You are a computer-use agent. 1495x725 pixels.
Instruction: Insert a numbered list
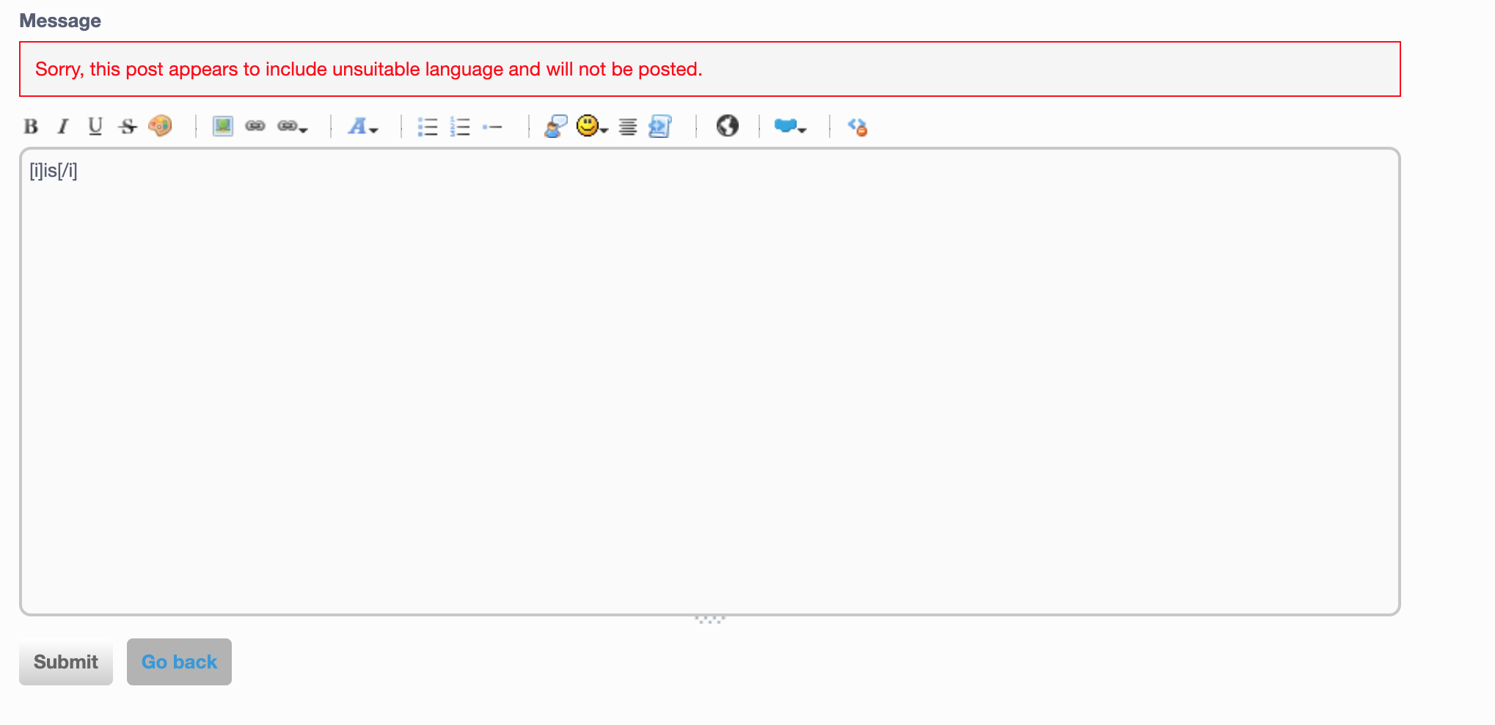[x=460, y=126]
